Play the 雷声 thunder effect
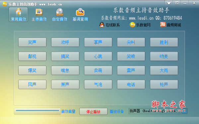 pyautogui.click(x=131, y=70)
